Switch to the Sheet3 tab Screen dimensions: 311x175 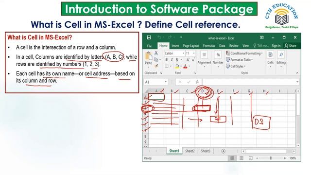[206, 151]
